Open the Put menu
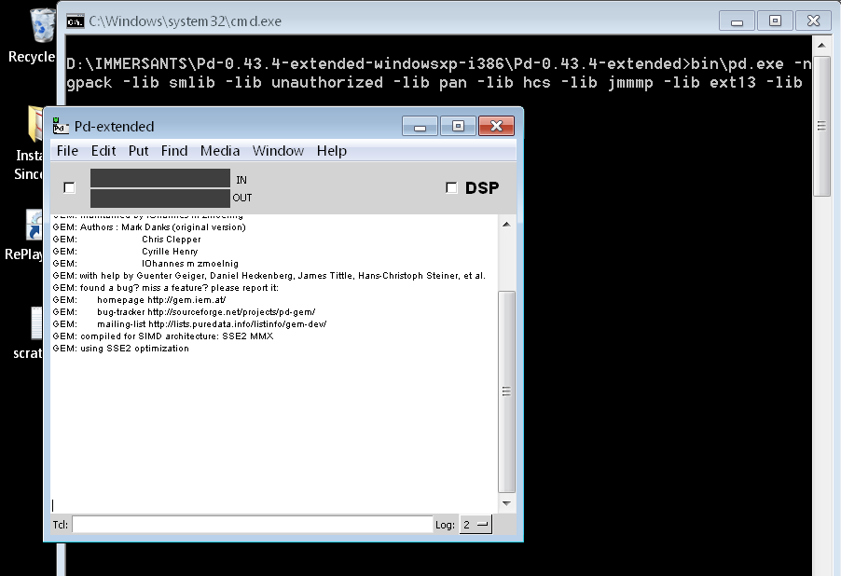Image resolution: width=841 pixels, height=576 pixels. pyautogui.click(x=139, y=151)
